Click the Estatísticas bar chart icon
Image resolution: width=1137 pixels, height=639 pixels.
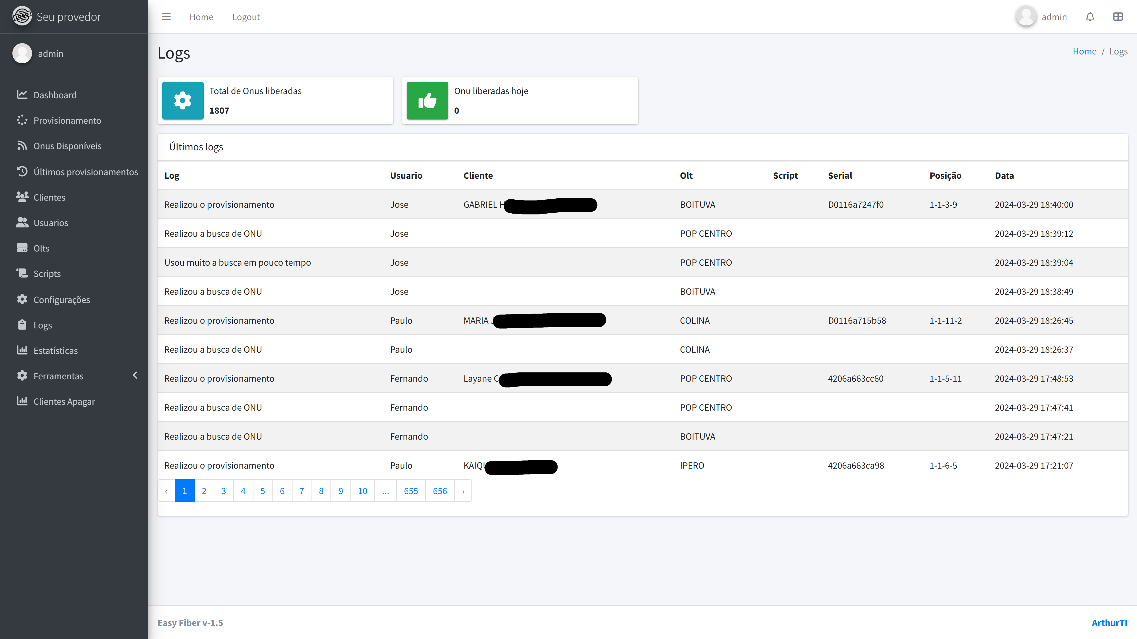22,350
